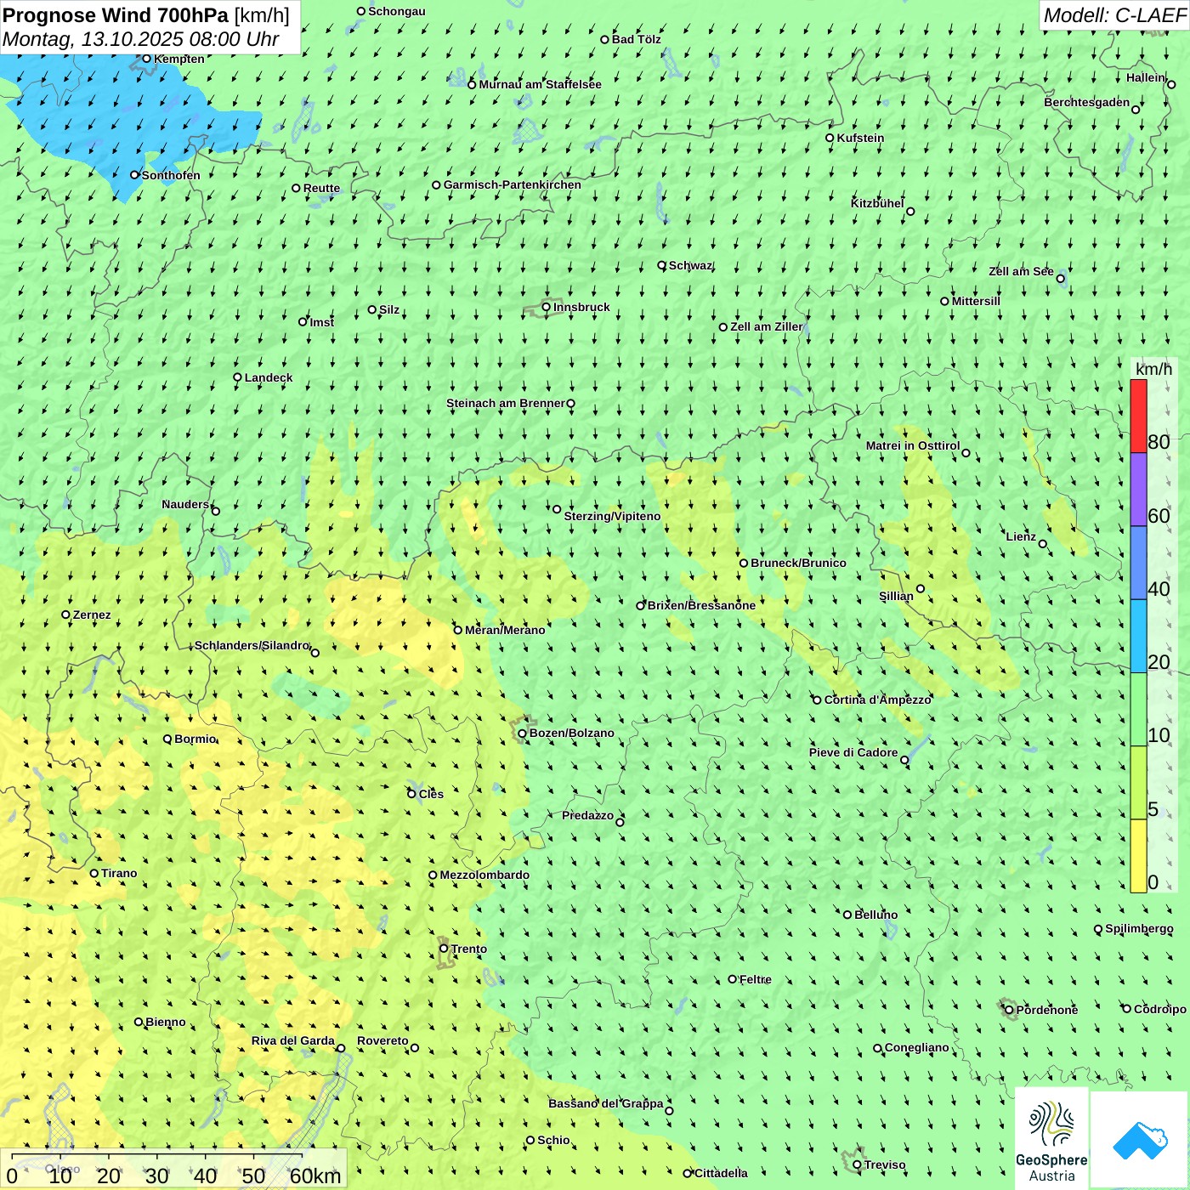1190x1190 pixels.
Task: Click the 'Schongau' label
Action: pos(396,11)
